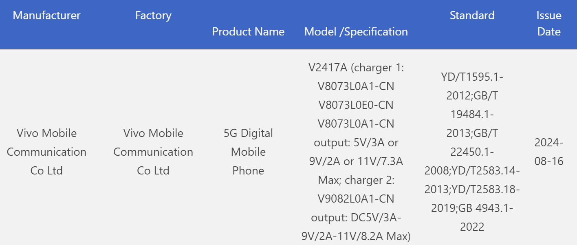Click the Product Name column header
This screenshot has width=577, height=245.
pyautogui.click(x=248, y=32)
